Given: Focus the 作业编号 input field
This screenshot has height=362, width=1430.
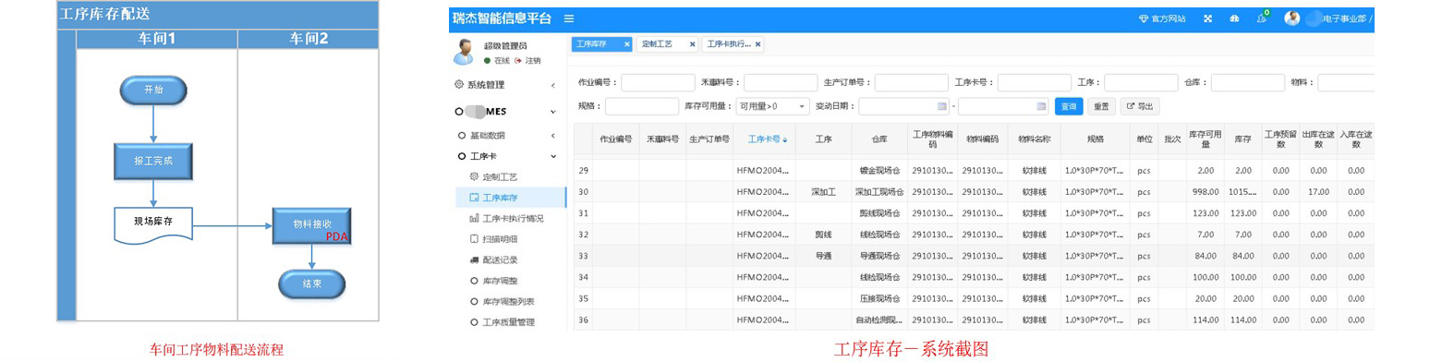Looking at the screenshot, I should point(658,82).
